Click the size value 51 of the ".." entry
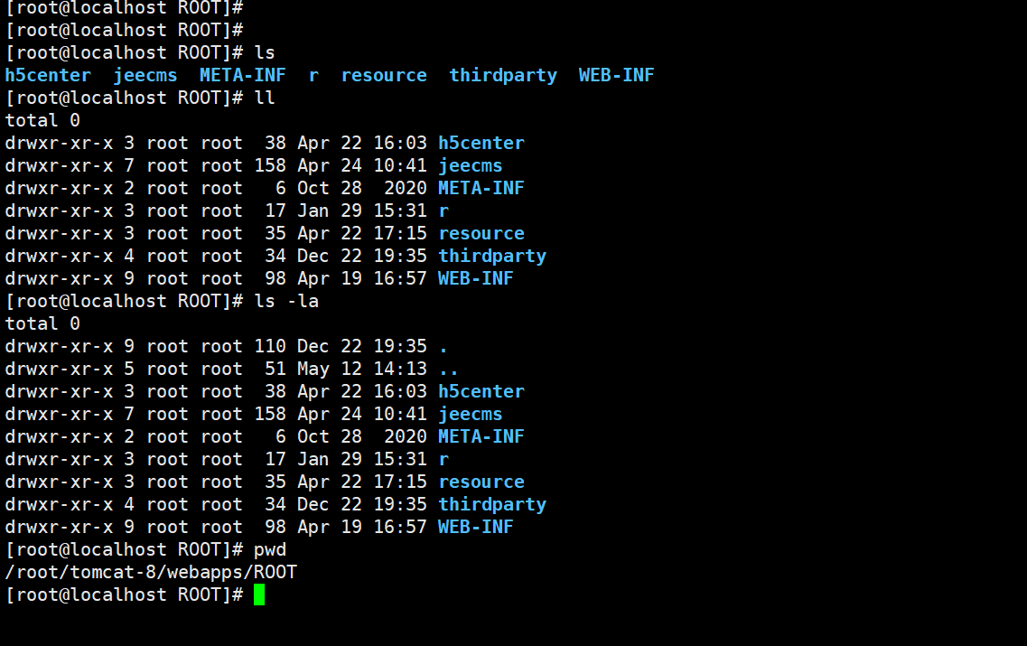Screen dimensions: 1027x646 pyautogui.click(x=275, y=369)
